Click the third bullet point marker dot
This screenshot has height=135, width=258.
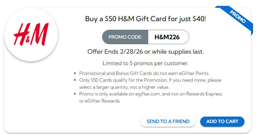point(75,94)
